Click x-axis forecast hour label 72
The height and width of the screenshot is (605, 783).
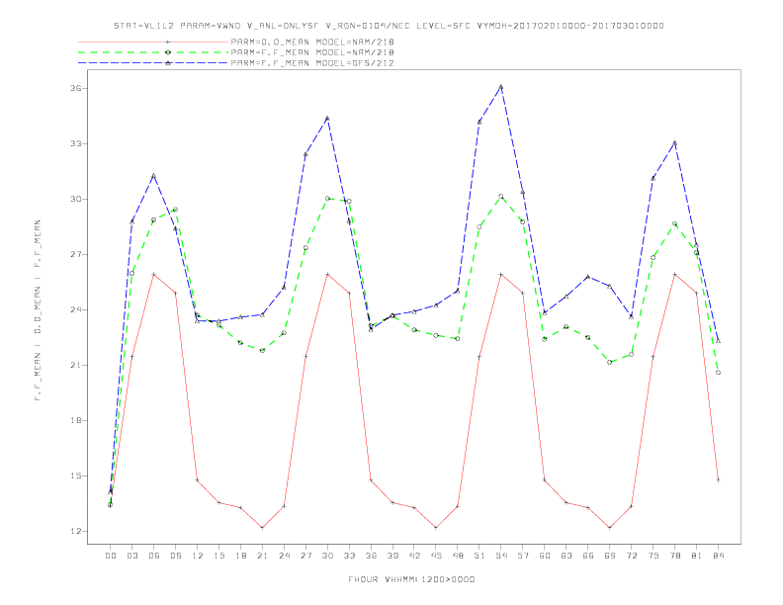tap(631, 556)
